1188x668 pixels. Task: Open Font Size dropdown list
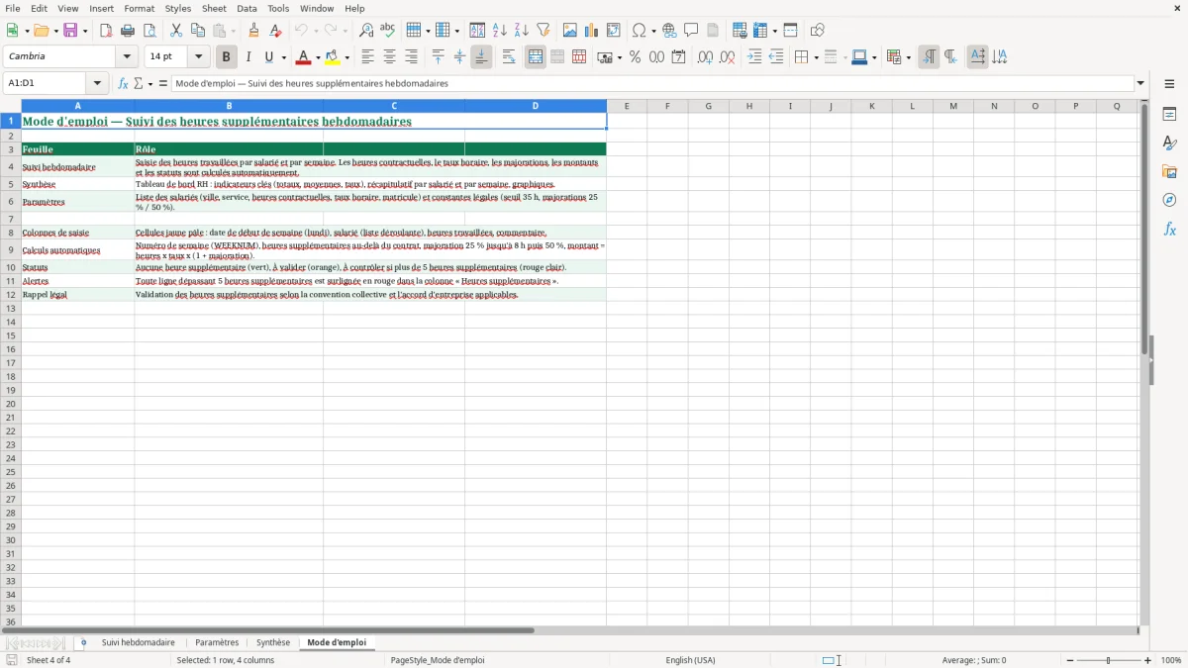click(x=198, y=57)
